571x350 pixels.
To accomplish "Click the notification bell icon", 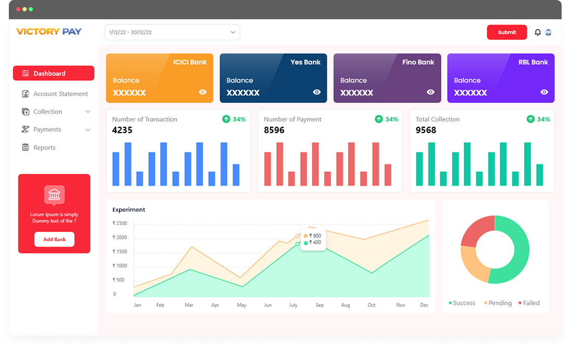I will click(x=538, y=32).
